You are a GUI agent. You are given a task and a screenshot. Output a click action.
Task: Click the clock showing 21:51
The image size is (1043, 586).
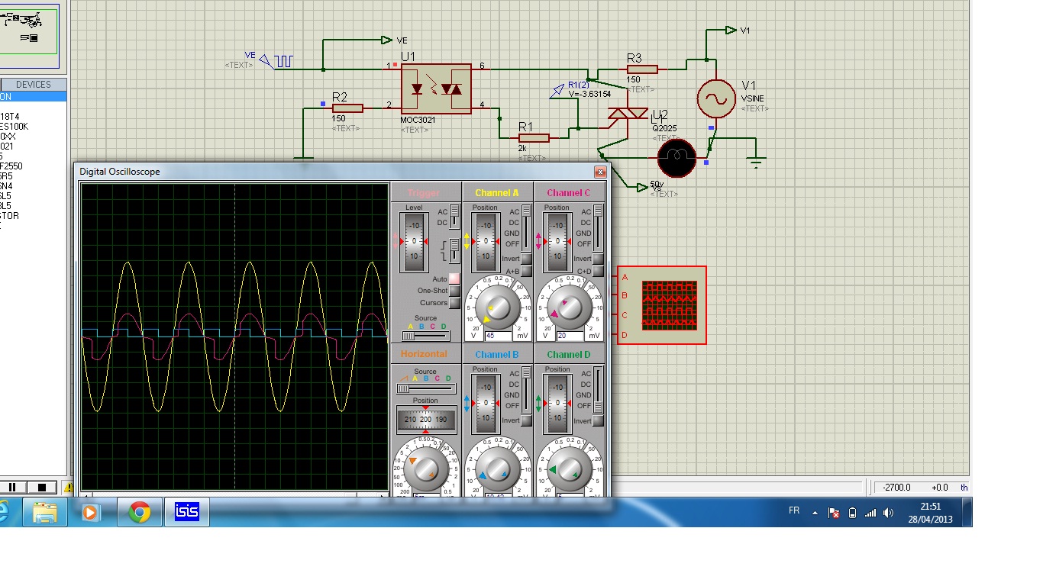pyautogui.click(x=930, y=507)
